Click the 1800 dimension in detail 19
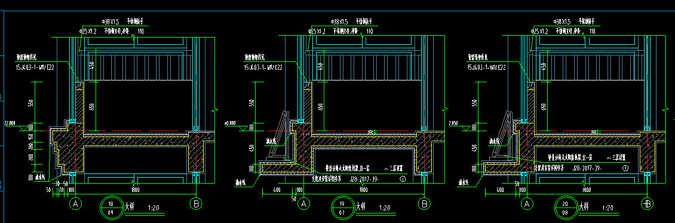675x223 pixels. point(364,190)
